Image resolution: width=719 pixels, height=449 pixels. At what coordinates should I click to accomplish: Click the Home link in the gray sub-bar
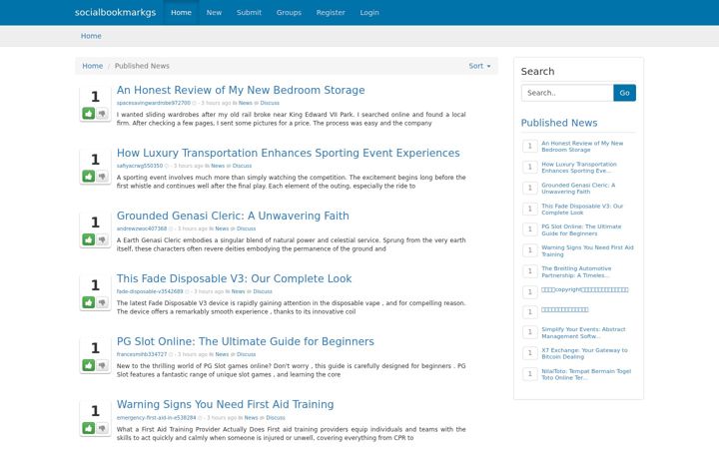click(x=91, y=36)
